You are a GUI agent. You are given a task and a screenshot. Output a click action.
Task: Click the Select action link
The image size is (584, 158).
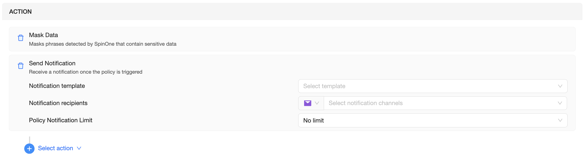click(x=55, y=148)
